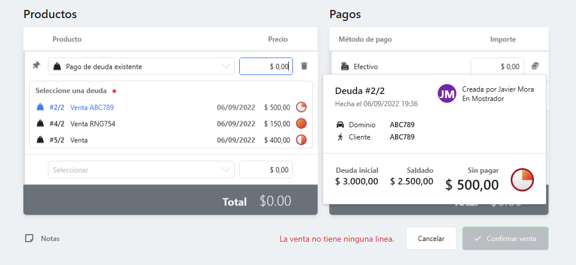Click the $ 400,00 amount in #5/2 row
Viewport: 576px width, 265px height.
[x=277, y=140]
